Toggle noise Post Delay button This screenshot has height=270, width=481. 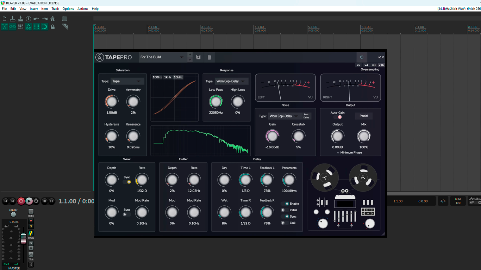[306, 116]
